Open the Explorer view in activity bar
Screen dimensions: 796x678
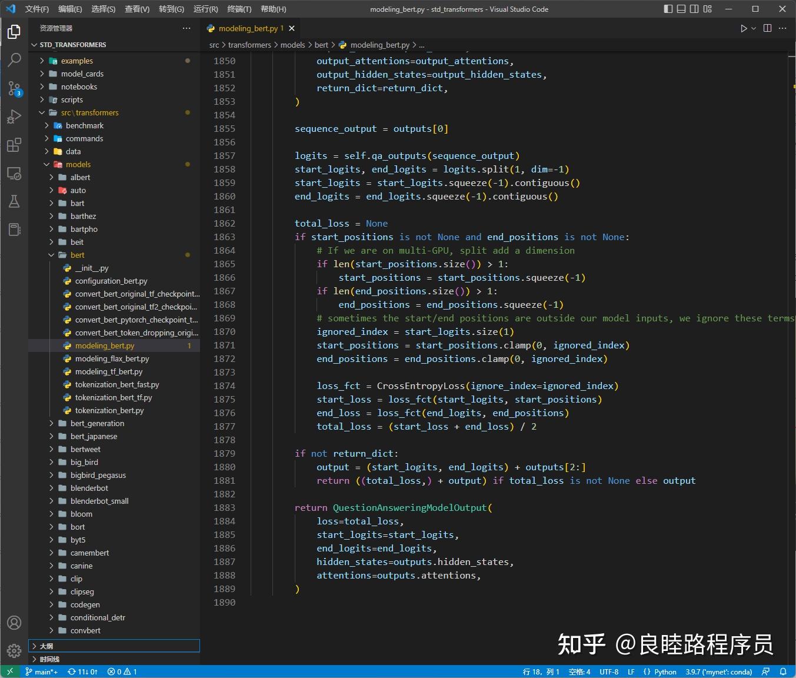coord(14,32)
